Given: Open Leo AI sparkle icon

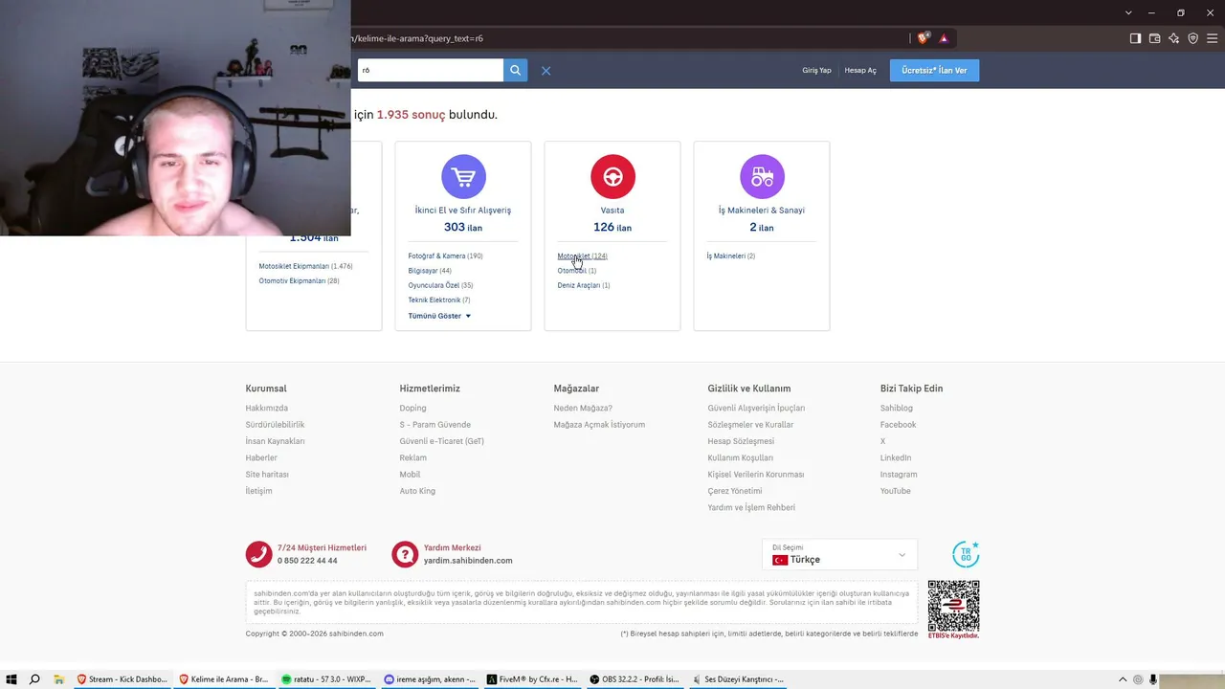Looking at the screenshot, I should point(1173,38).
